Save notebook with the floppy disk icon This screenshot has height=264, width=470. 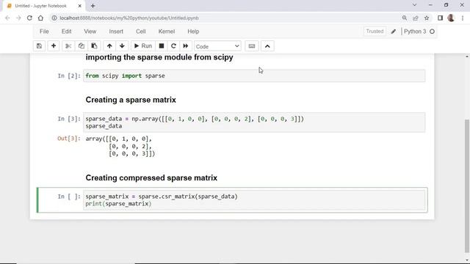pyautogui.click(x=39, y=46)
